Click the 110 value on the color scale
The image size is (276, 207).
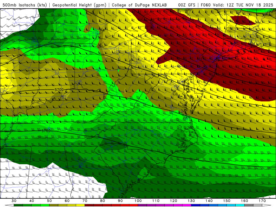pos(156,201)
